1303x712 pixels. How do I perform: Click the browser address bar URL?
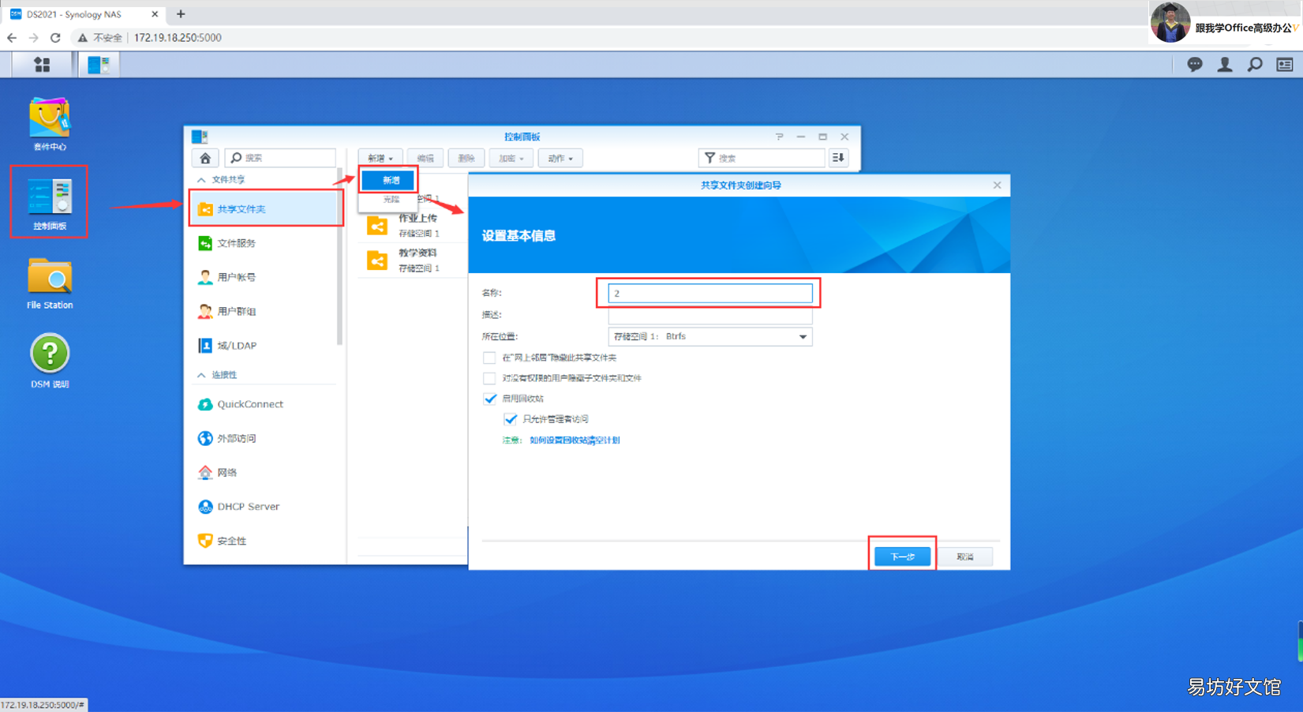coord(178,38)
